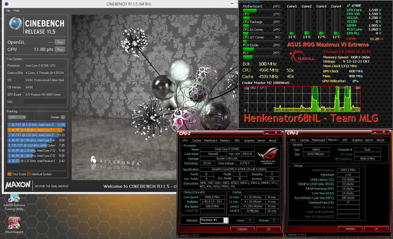Screen dimensions: 393x239
Task: Switch to CPU tab in right CPU-Z window
Action: [293, 140]
